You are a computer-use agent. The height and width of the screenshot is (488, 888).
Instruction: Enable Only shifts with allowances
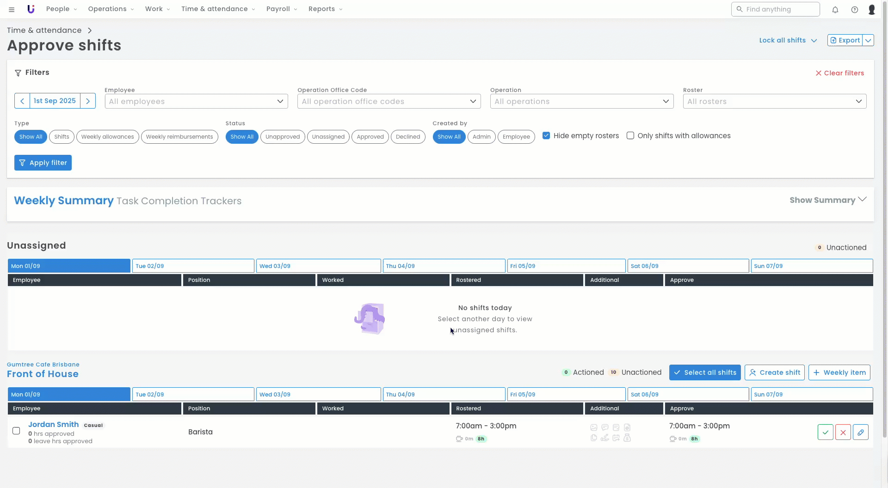(x=630, y=135)
